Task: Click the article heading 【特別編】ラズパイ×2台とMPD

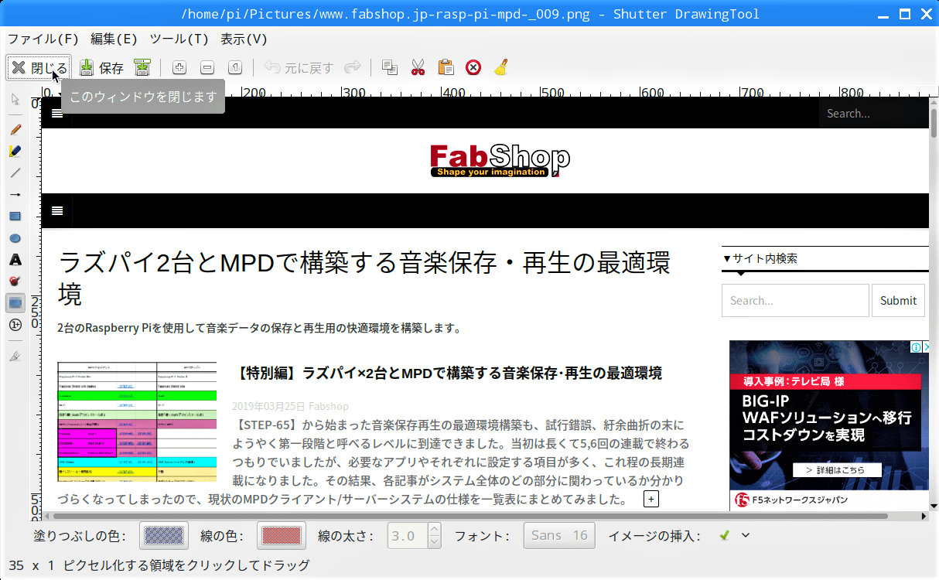Action: tap(447, 374)
